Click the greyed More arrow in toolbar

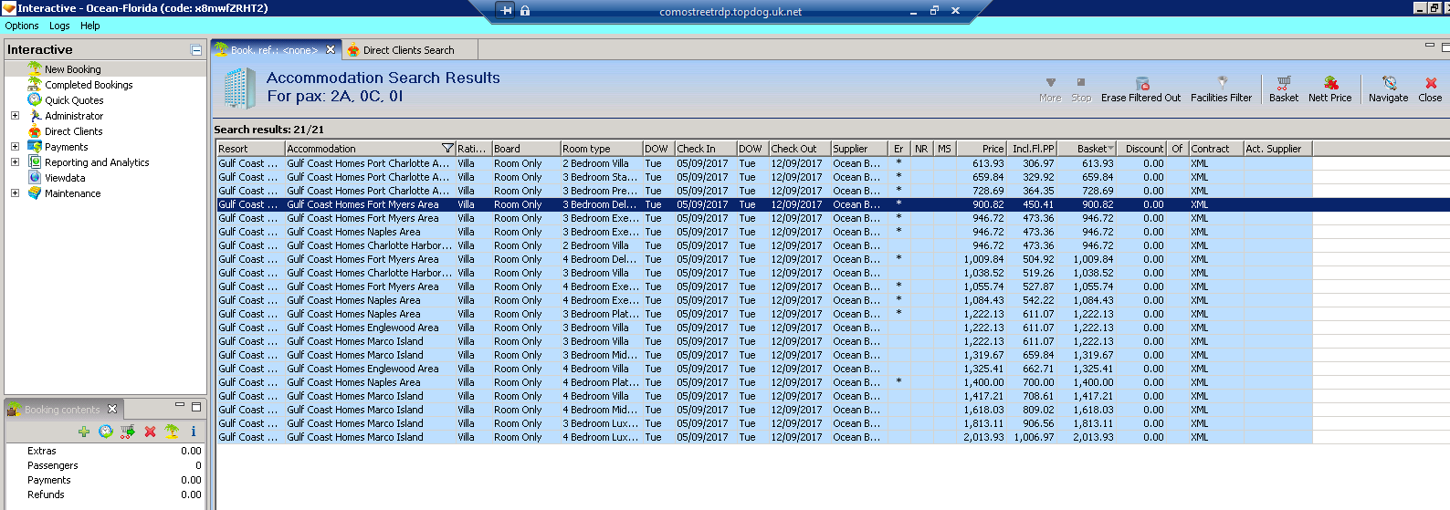click(1050, 83)
